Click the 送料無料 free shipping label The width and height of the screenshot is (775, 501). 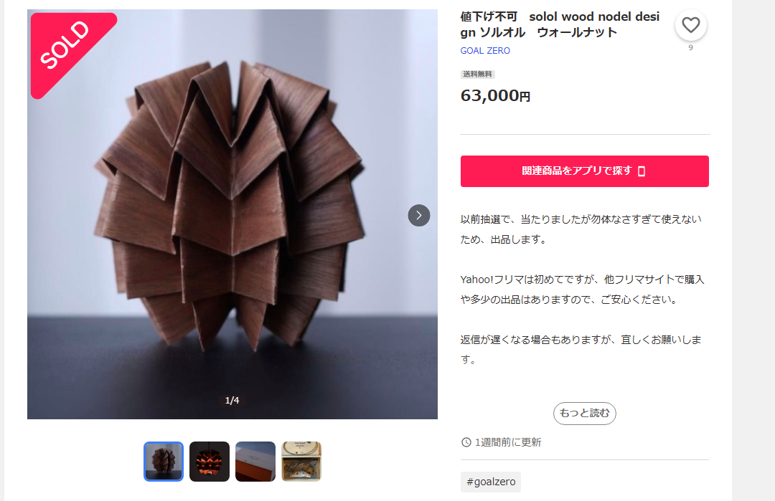477,75
